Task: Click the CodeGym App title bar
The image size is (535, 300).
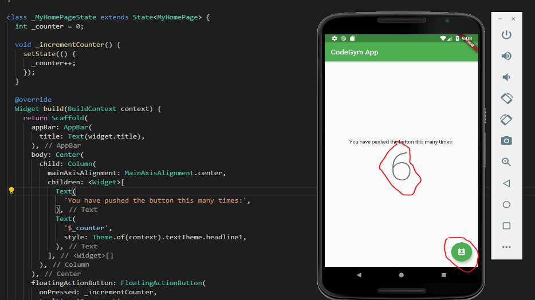Action: 355,52
